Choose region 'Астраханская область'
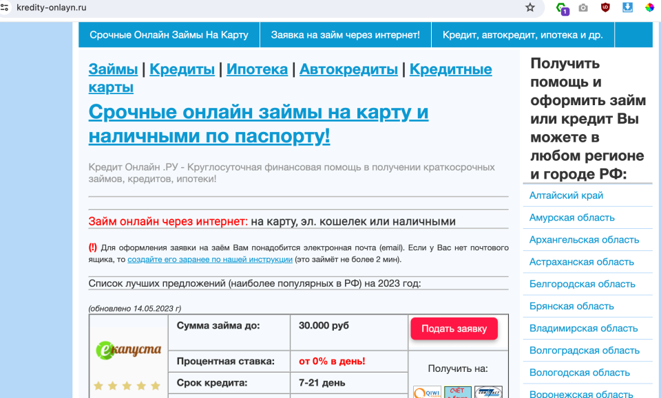661x398 pixels. click(582, 262)
